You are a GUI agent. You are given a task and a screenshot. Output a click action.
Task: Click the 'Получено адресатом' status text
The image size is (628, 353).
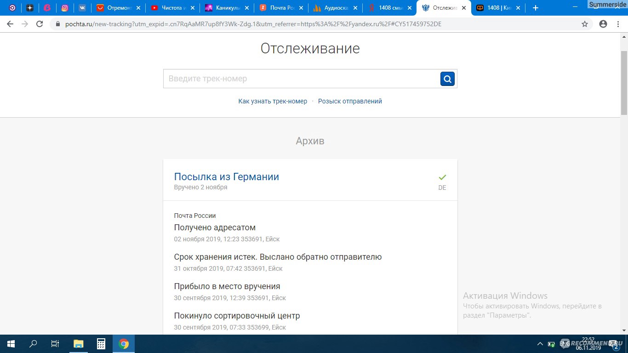point(215,228)
